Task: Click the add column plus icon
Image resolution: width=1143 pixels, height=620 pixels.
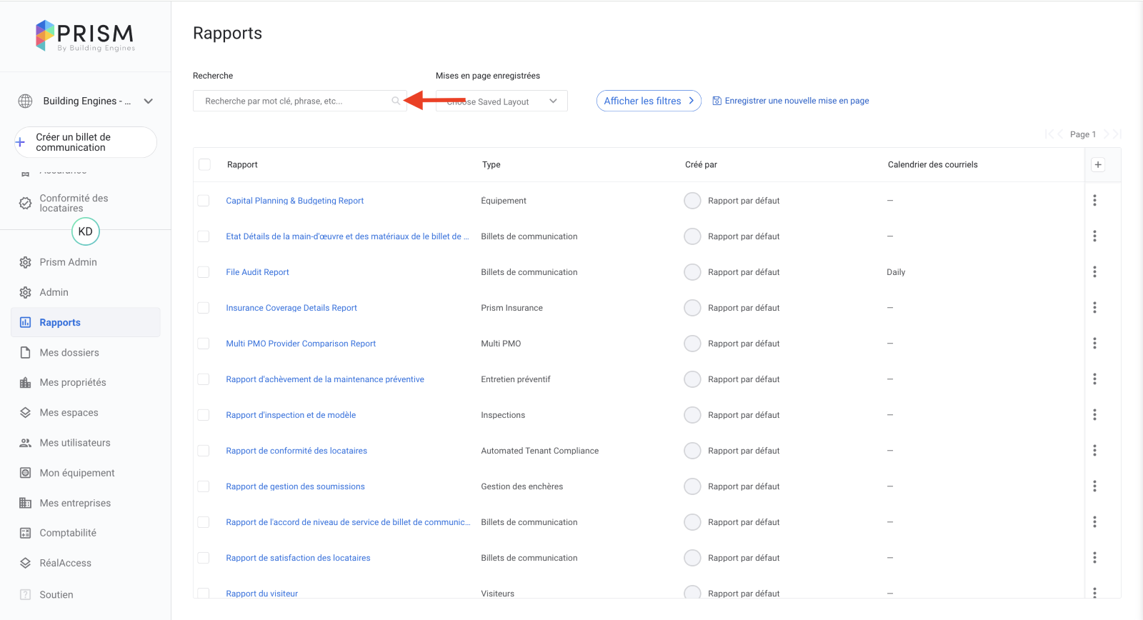Action: (1098, 165)
